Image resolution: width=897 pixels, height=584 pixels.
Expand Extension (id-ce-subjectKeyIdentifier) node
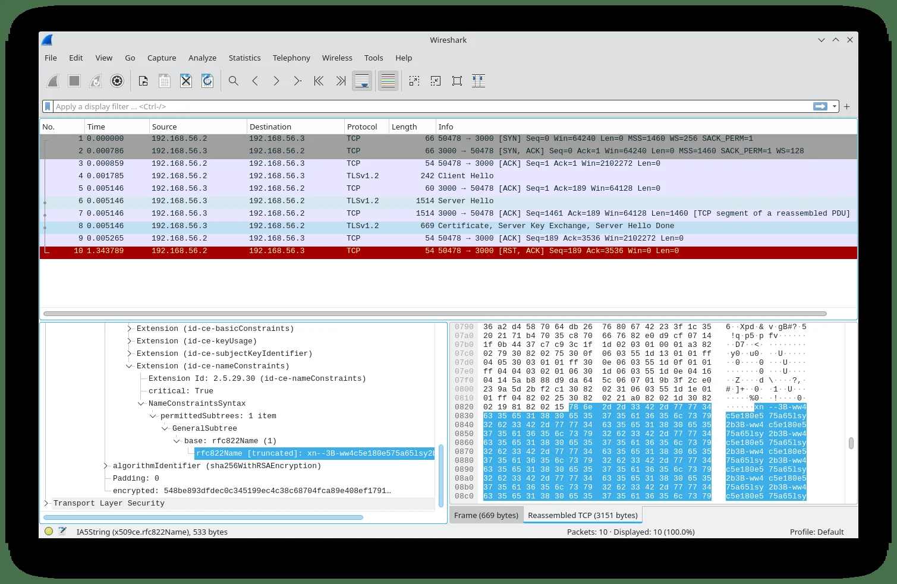click(130, 353)
